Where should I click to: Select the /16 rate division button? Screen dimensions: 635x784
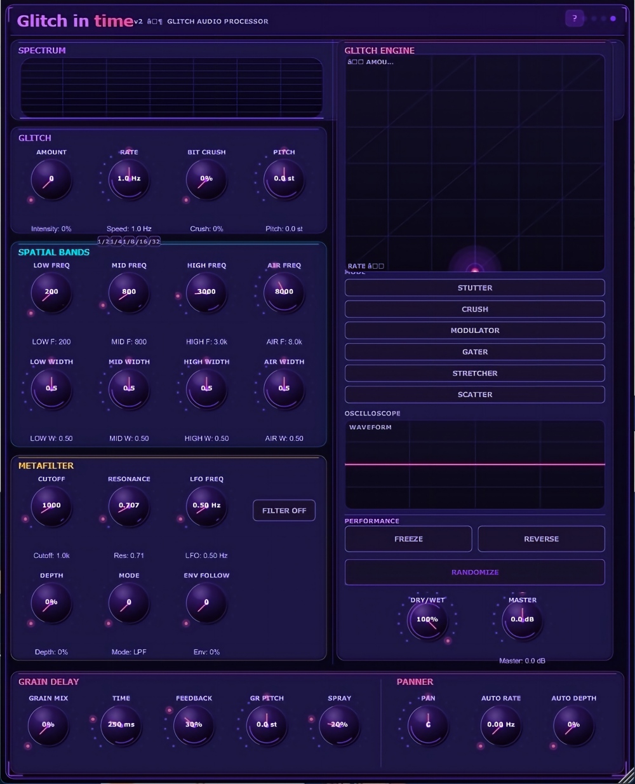(x=142, y=241)
